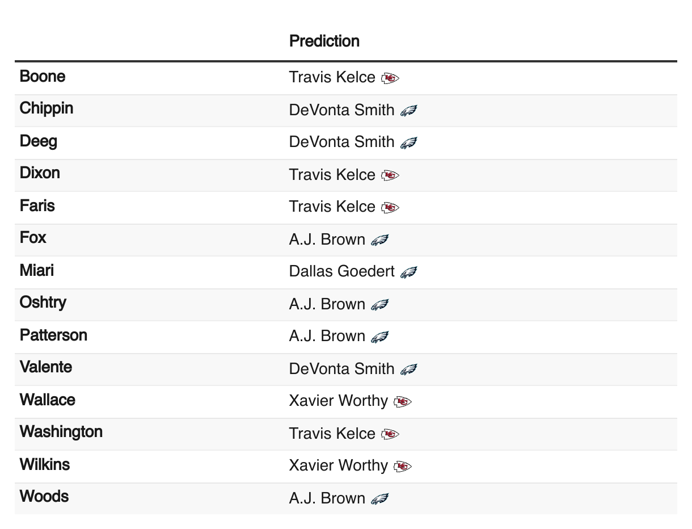Click Travis Kelce in Washington's row
This screenshot has width=692, height=529.
332,434
